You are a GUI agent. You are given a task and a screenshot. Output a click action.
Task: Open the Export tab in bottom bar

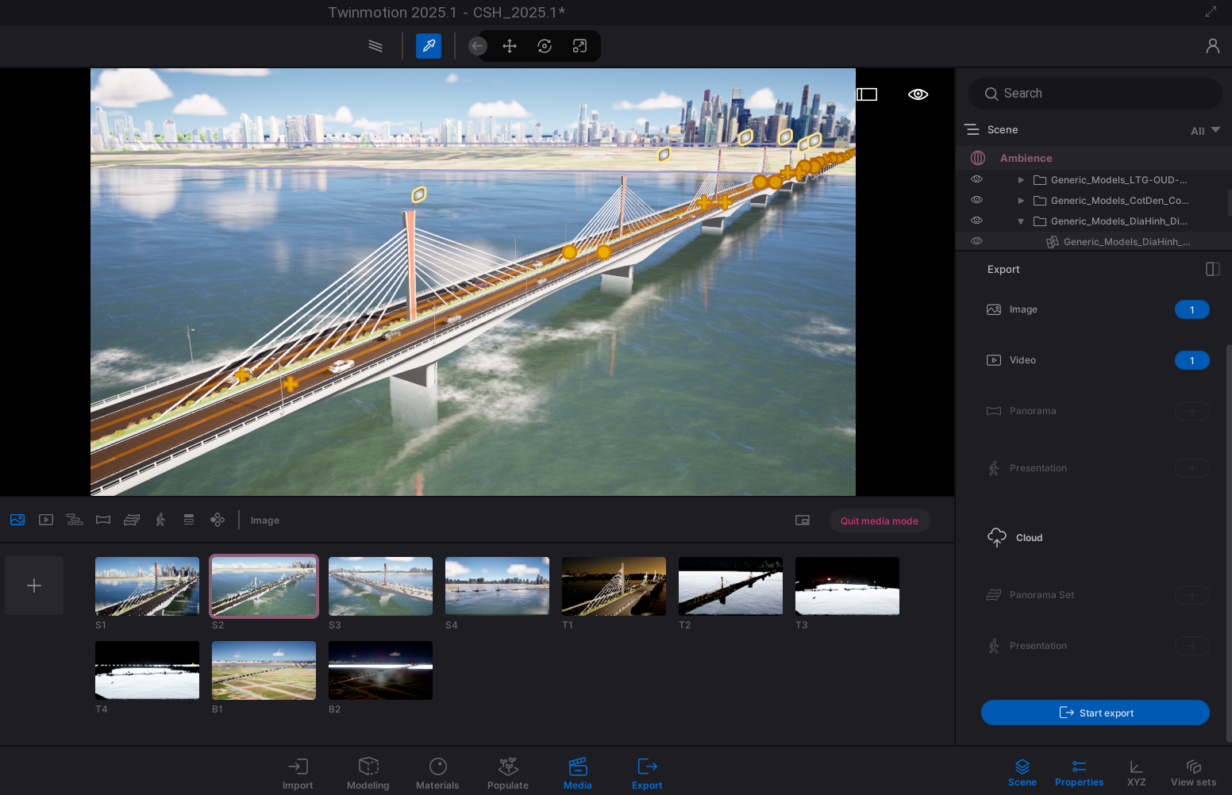647,774
